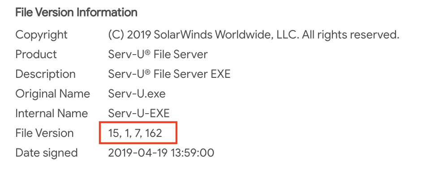This screenshot has height=170, width=422.
Task: Select the Date signed label
Action: [47, 153]
